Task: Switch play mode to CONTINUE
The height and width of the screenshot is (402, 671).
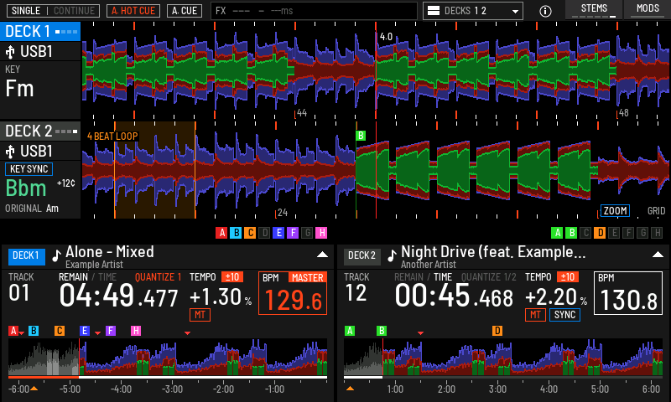Action: [x=74, y=11]
